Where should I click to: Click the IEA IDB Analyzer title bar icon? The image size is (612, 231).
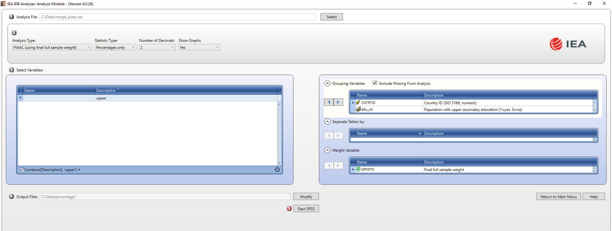(x=4, y=4)
